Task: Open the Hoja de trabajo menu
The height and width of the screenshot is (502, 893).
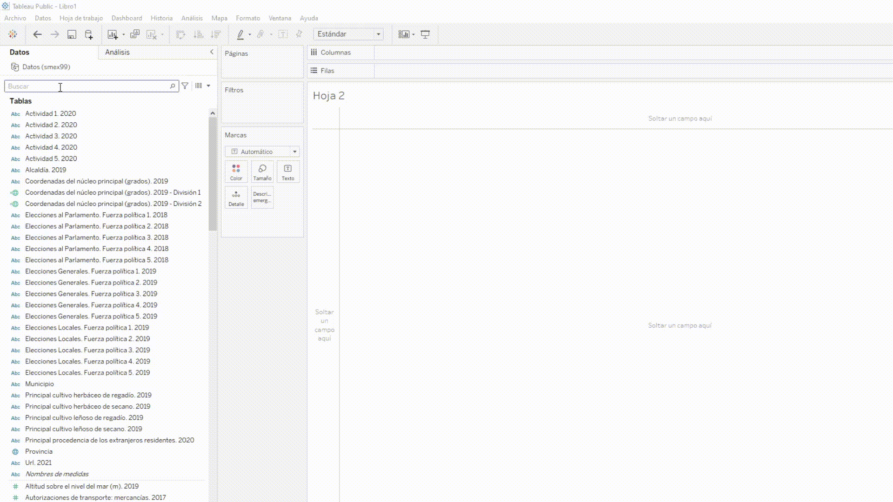Action: (81, 18)
